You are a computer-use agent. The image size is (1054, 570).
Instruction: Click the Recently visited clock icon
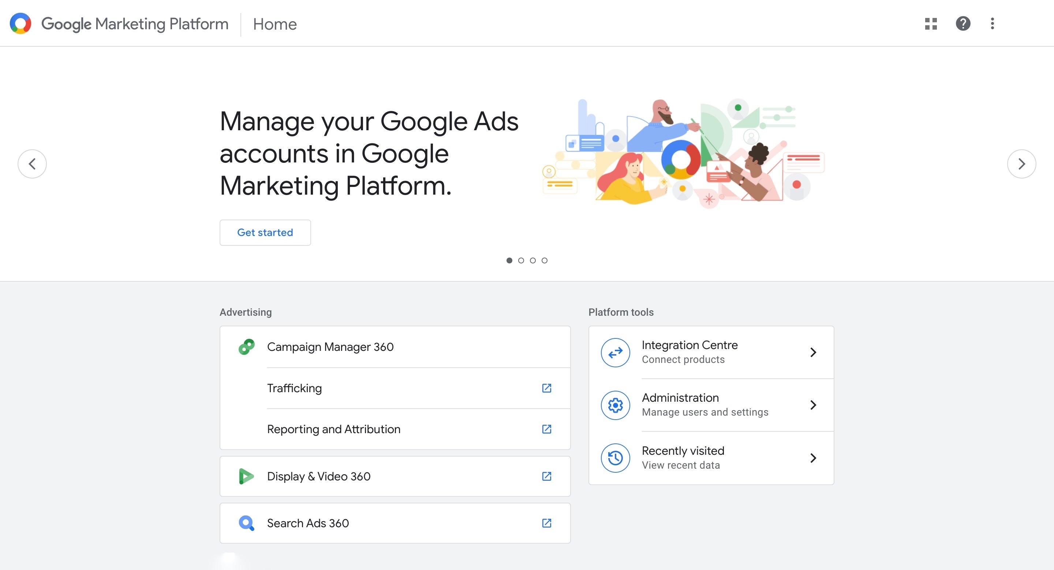click(x=614, y=458)
